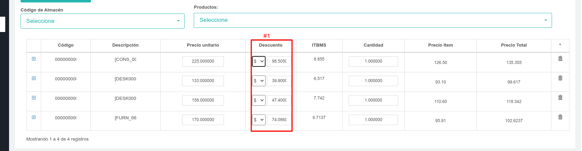Image resolution: width=582 pixels, height=151 pixels.
Task: Change discount type for FURN_66 row
Action: (x=259, y=120)
